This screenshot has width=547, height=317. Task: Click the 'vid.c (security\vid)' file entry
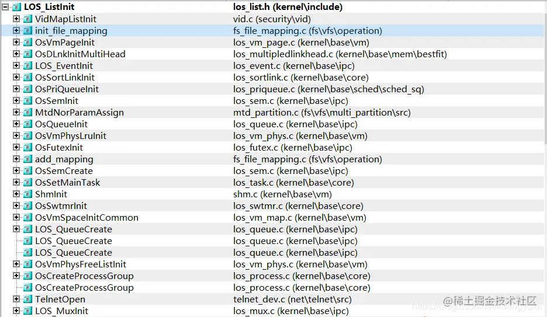tap(272, 19)
